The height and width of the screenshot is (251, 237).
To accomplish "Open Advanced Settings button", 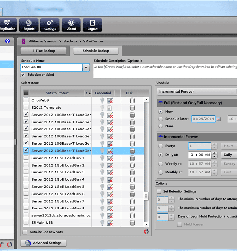I will pos(43,243).
